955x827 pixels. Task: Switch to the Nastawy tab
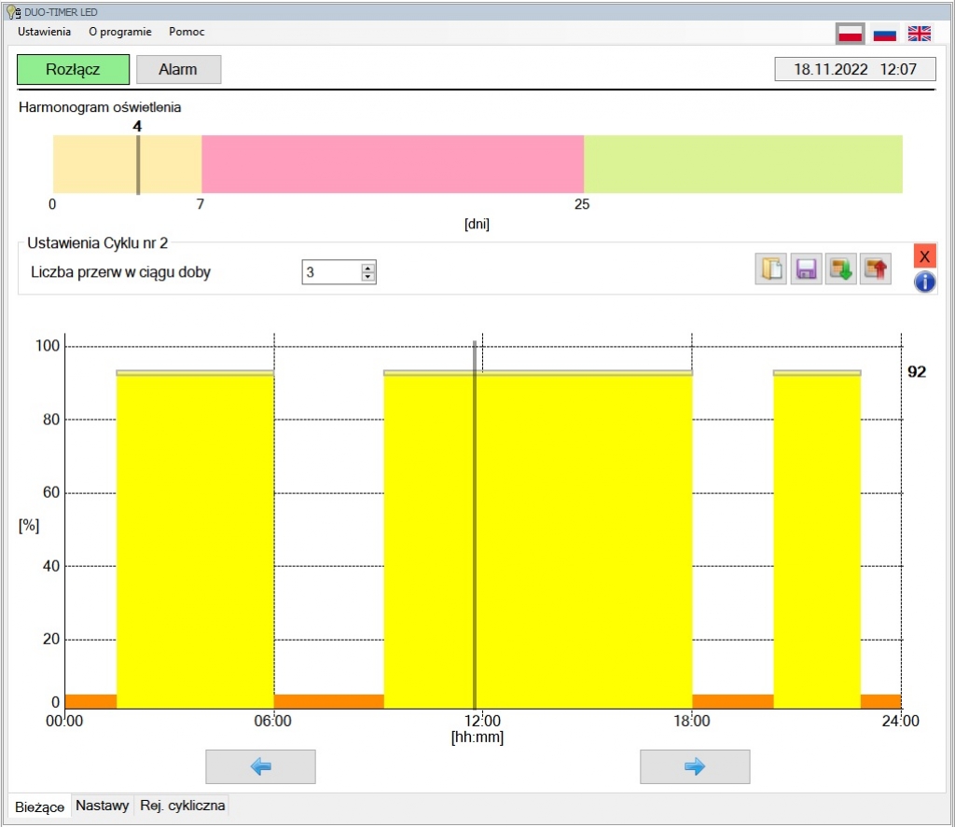tap(103, 806)
